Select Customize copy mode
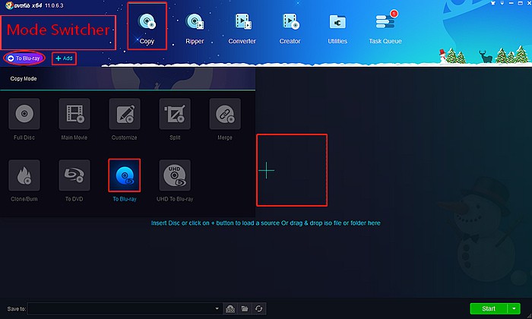Viewport: 532px width, 319px height. [125, 119]
